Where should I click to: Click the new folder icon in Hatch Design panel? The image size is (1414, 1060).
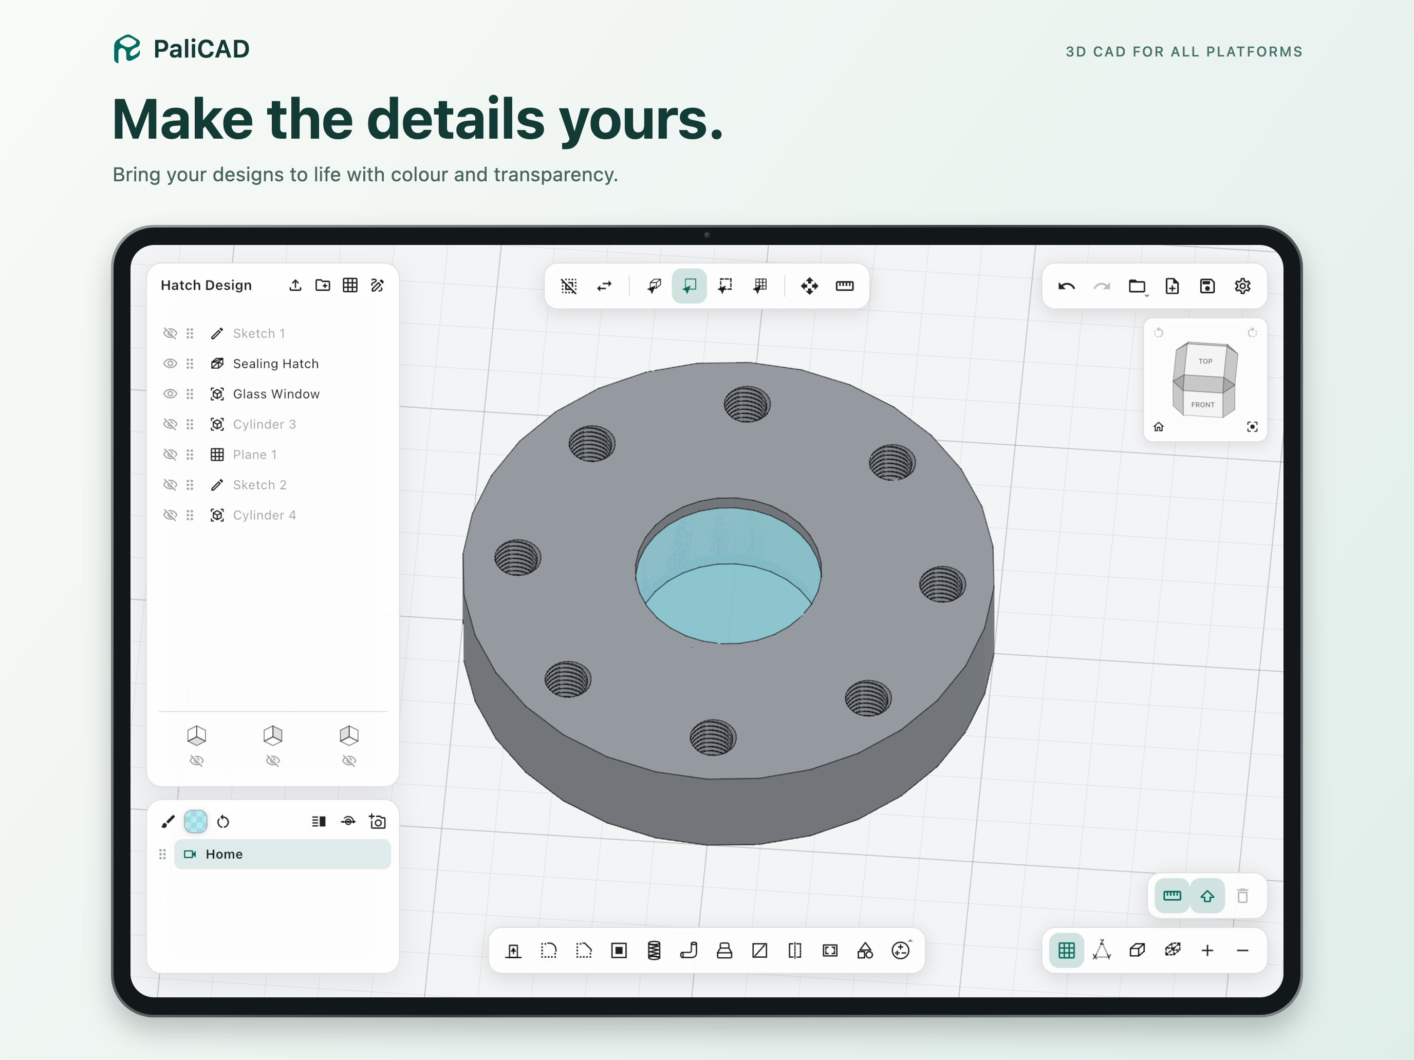pos(323,285)
